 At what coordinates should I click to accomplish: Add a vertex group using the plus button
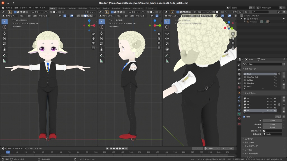point(284,73)
